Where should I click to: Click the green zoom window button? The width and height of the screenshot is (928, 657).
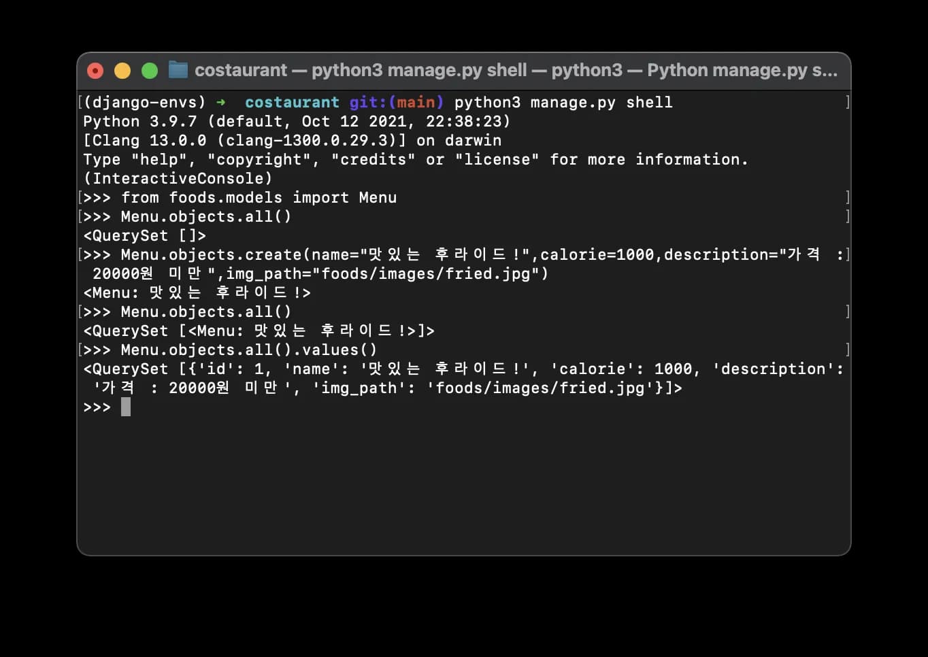(150, 71)
